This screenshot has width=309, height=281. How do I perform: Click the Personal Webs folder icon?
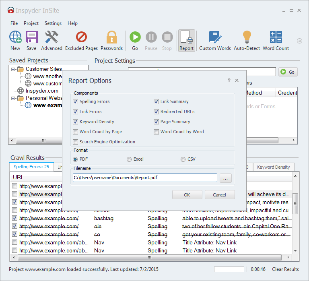pyautogui.click(x=21, y=98)
